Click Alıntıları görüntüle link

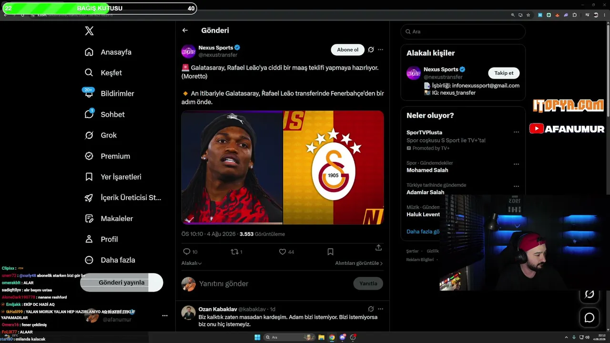[x=359, y=263]
